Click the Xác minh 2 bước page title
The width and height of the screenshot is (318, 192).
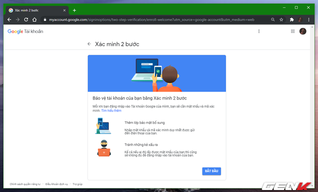click(117, 44)
